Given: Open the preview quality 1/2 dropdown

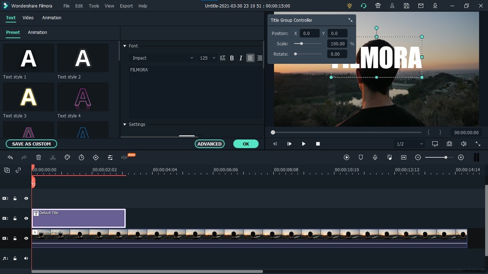Looking at the screenshot, I should pos(409,144).
